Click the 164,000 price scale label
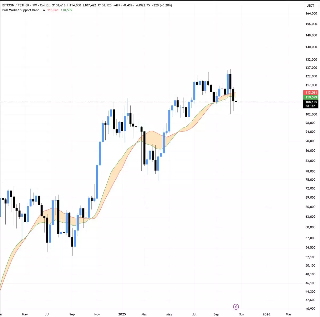 coord(311,14)
